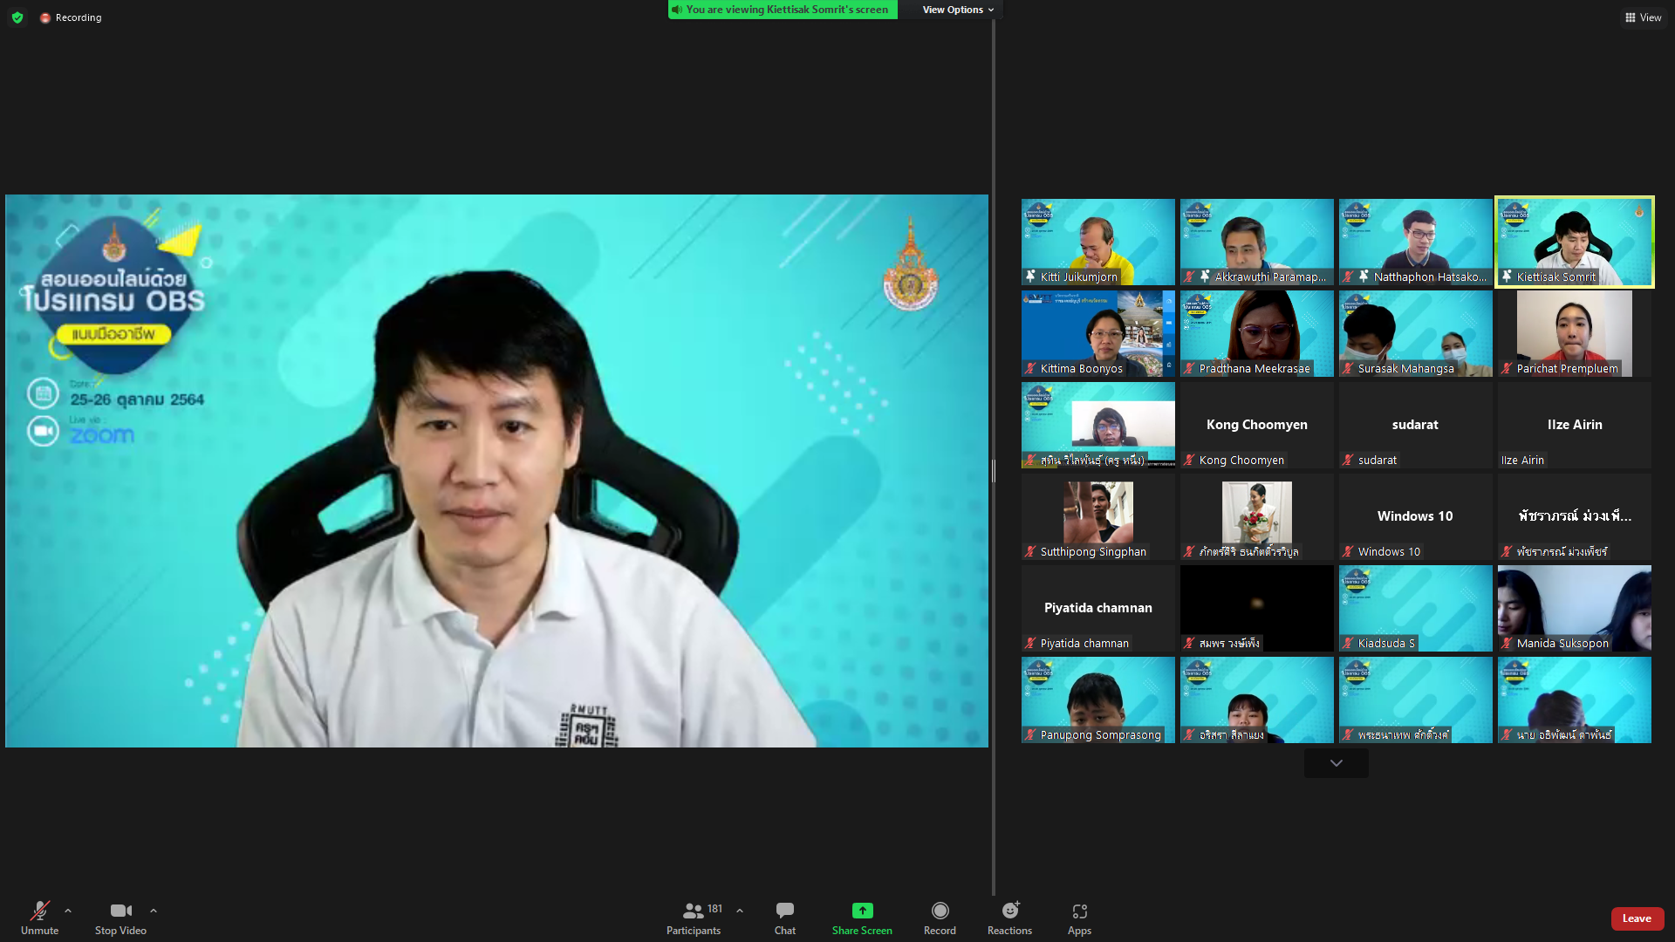Expand the Participants options arrow

[x=740, y=911]
